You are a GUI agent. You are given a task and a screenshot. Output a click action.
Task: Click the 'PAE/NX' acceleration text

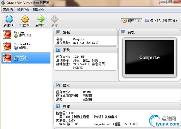click(x=78, y=68)
